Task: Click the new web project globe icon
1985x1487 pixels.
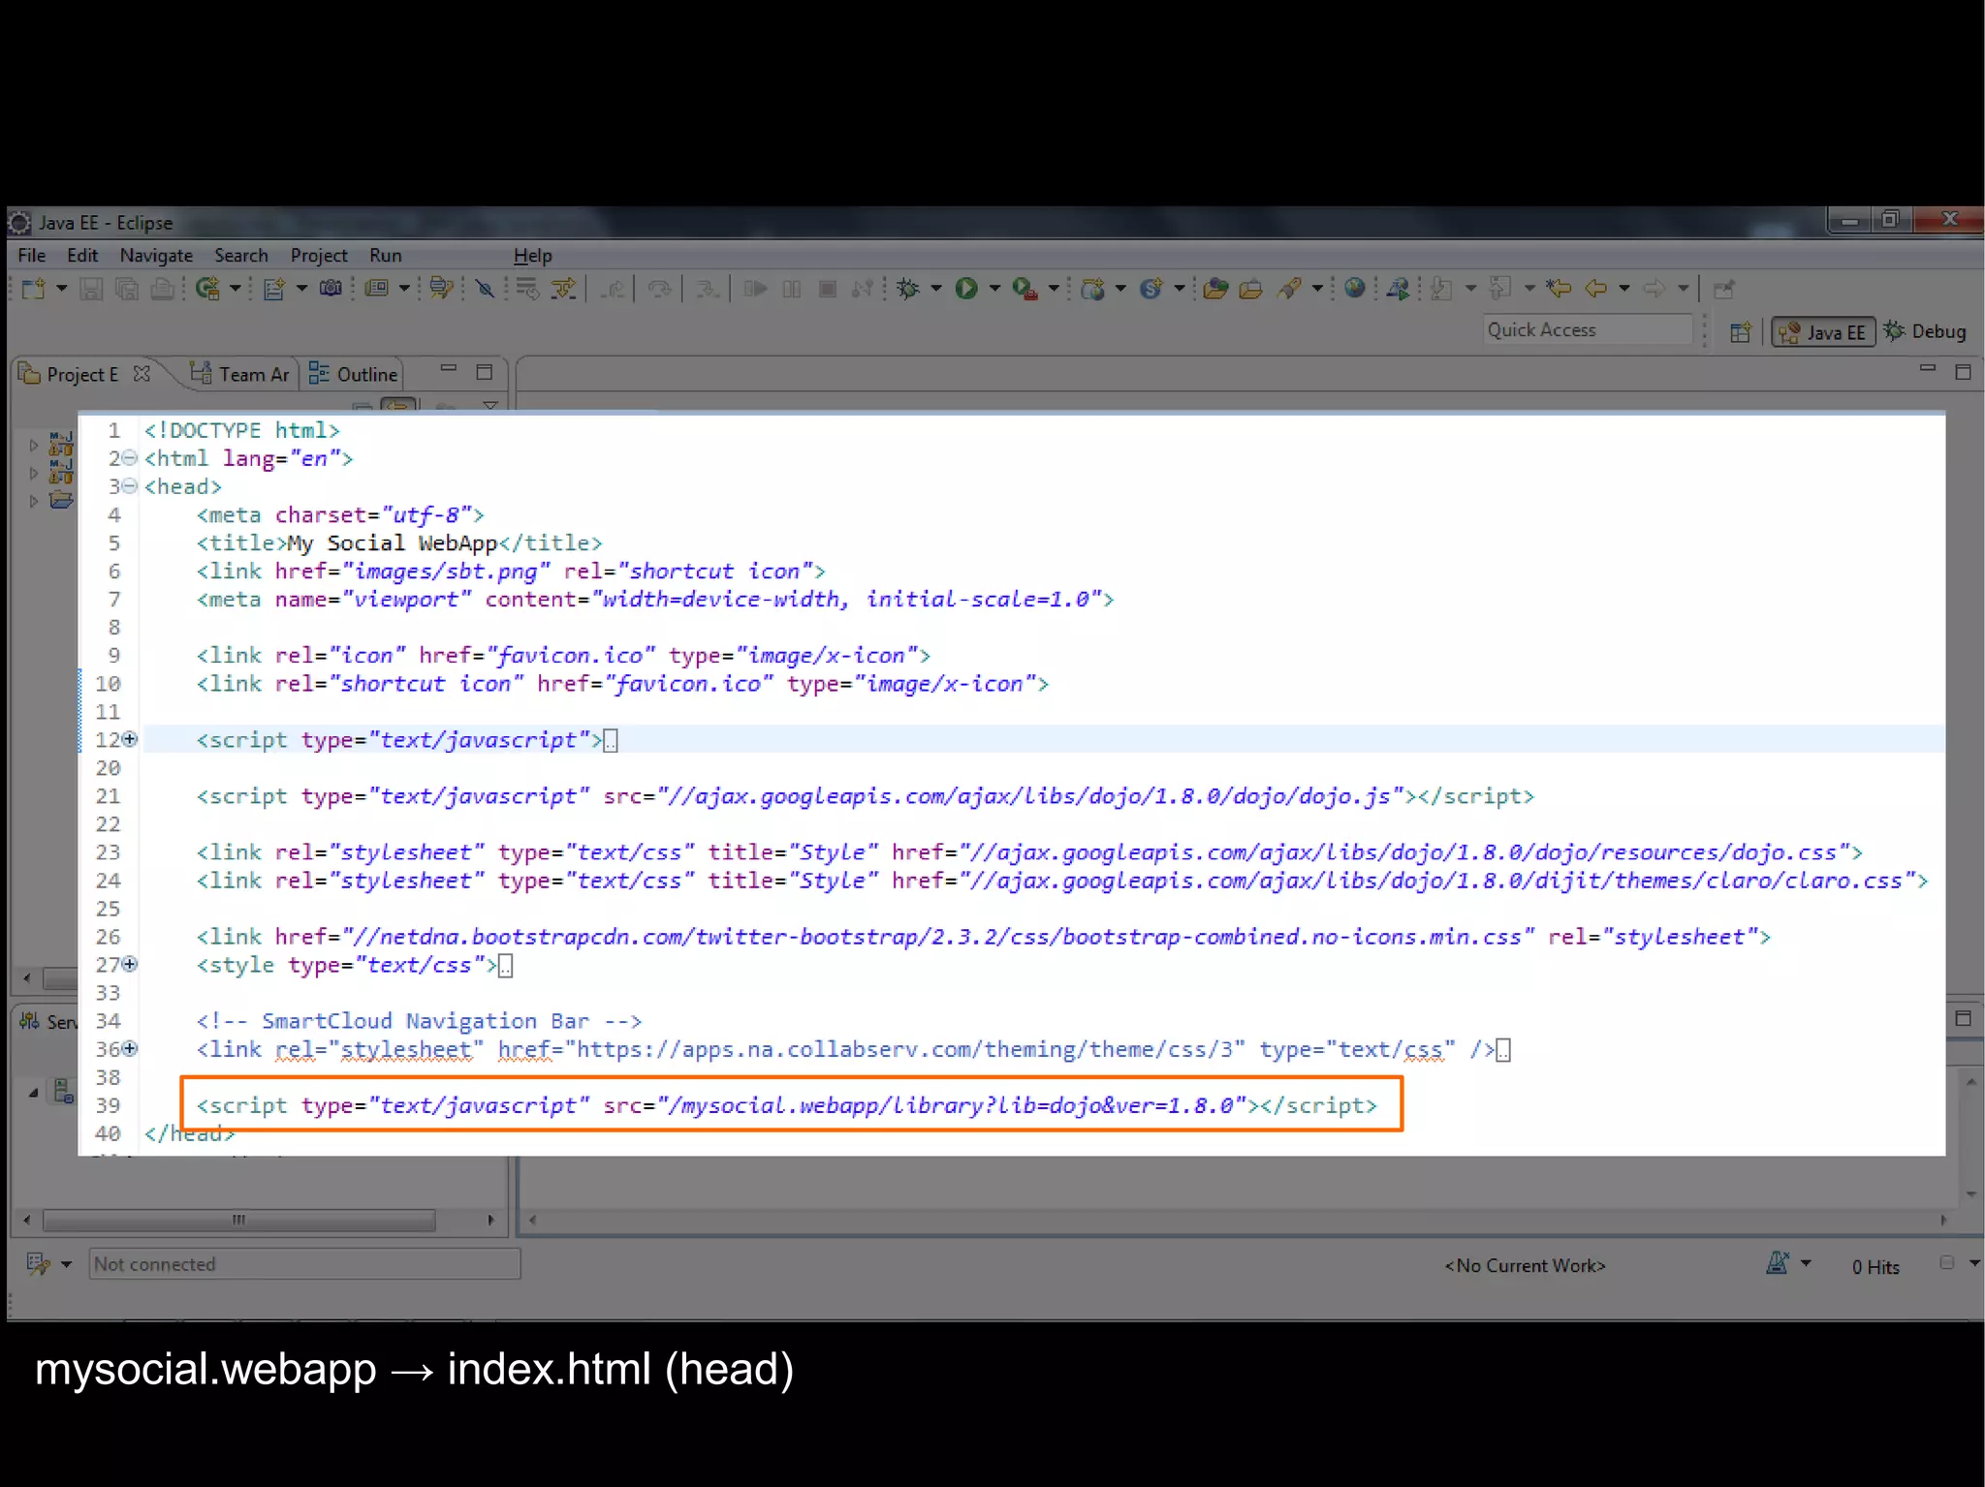Action: click(x=1092, y=289)
